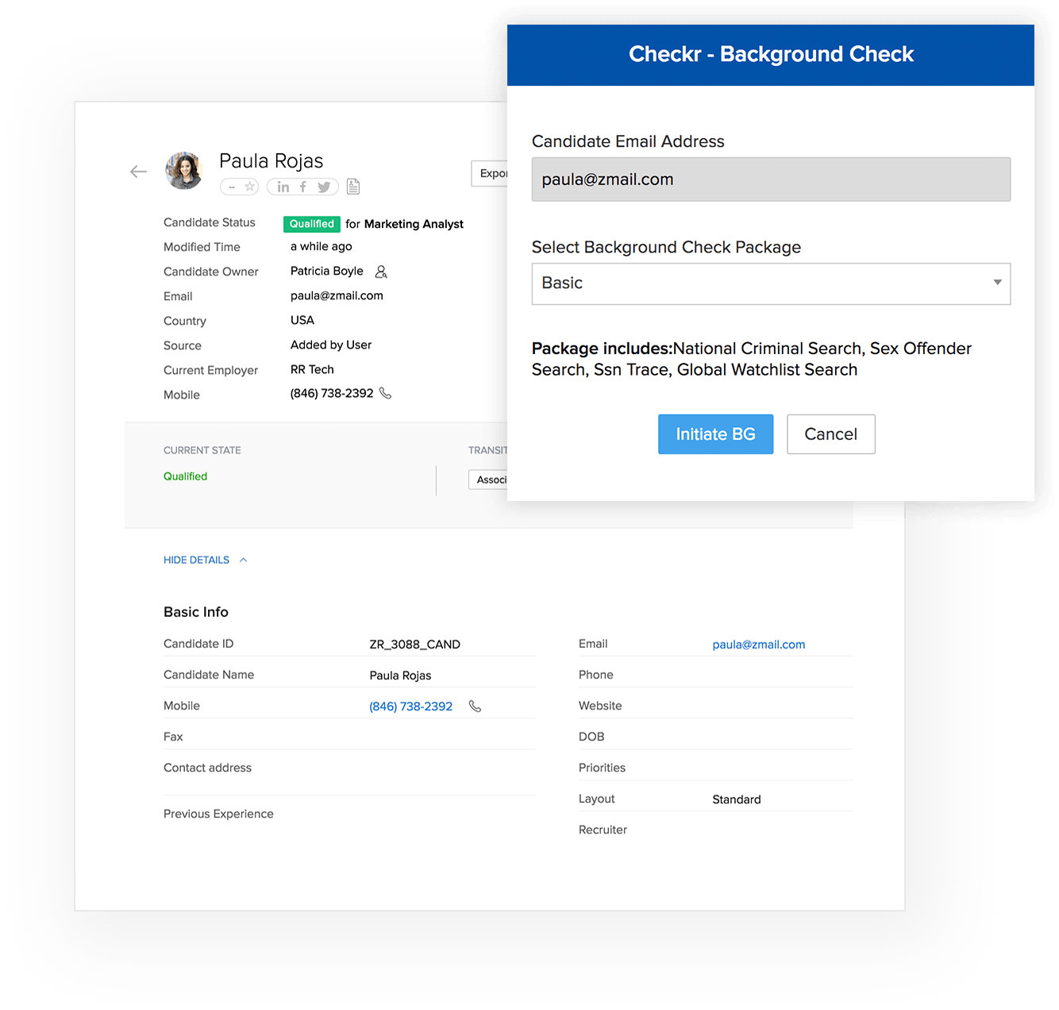The width and height of the screenshot is (1059, 1010).
Task: Click the Export button
Action: coord(494,173)
